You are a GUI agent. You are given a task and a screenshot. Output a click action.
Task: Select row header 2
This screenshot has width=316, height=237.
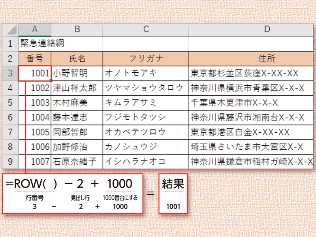click(x=11, y=58)
